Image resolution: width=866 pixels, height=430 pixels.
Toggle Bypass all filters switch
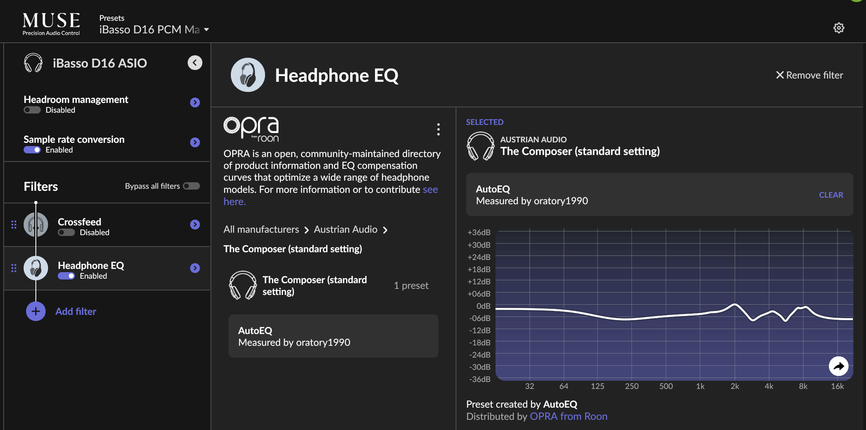(x=191, y=186)
